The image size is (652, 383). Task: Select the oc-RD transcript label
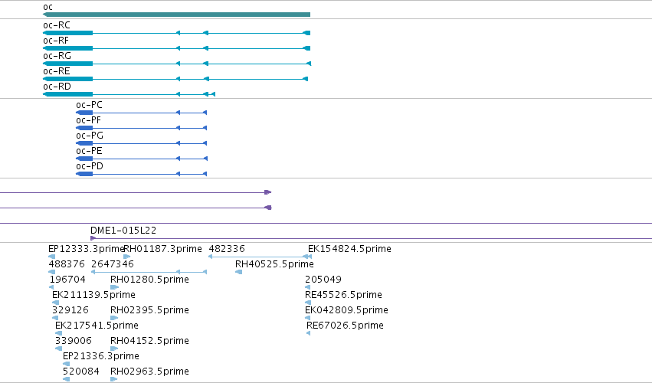click(57, 87)
